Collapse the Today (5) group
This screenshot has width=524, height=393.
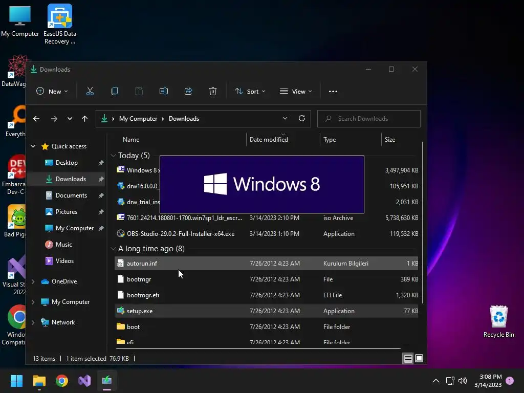[113, 156]
